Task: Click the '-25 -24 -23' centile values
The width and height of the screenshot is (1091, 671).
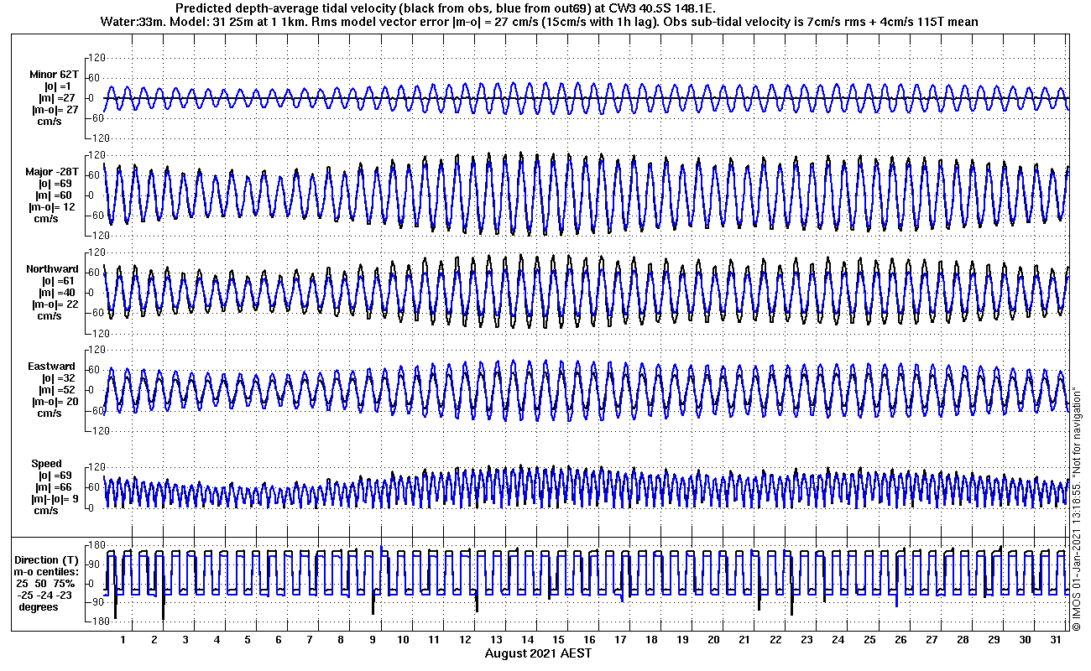Action: (44, 596)
